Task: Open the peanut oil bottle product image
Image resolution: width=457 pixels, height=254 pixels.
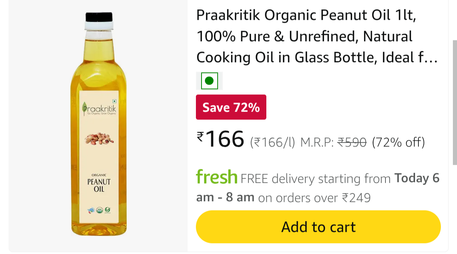Action: pos(99,124)
